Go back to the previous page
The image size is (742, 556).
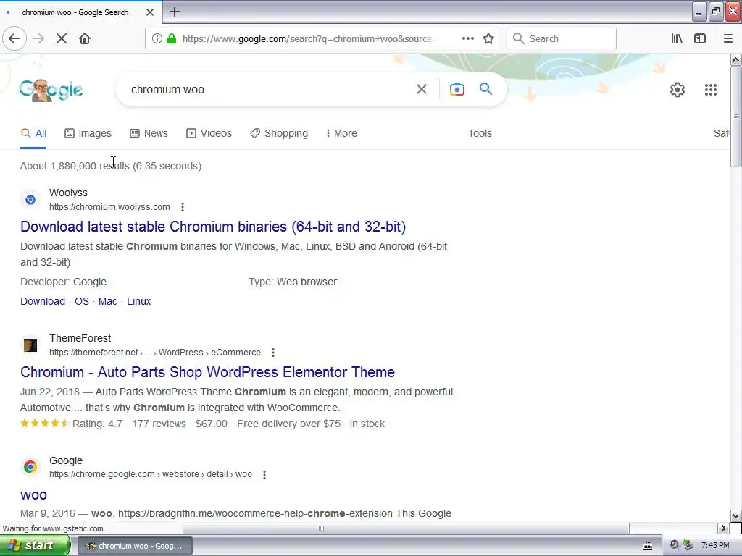[14, 38]
